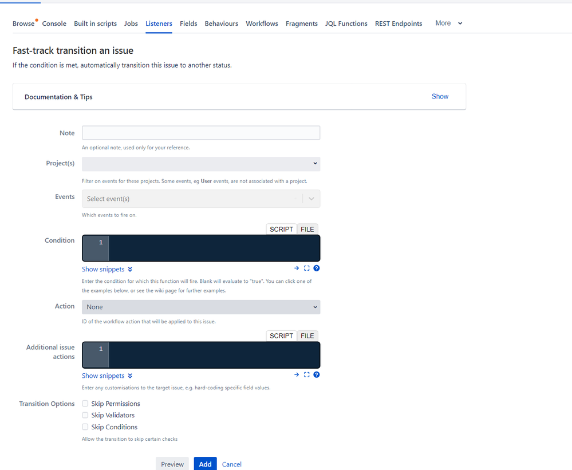Screen dimensions: 572x470
Task: Open the Browse tab
Action: [23, 23]
